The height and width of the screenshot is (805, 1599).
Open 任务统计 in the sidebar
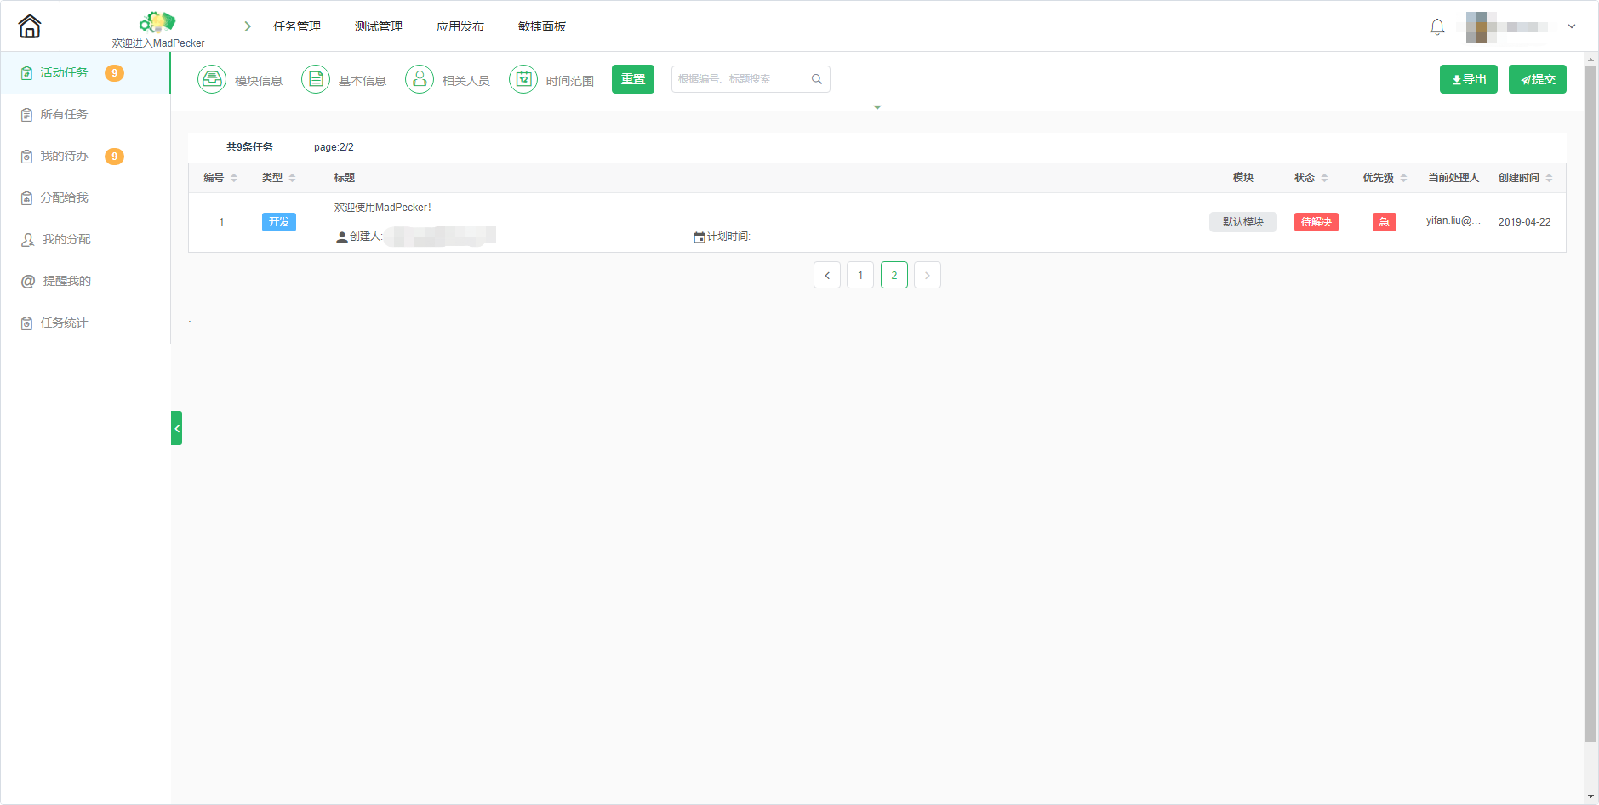(85, 323)
